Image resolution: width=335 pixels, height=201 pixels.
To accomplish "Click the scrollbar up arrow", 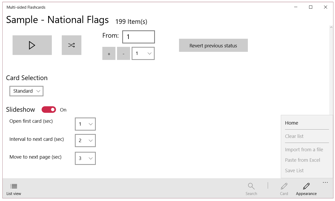I will [331, 27].
